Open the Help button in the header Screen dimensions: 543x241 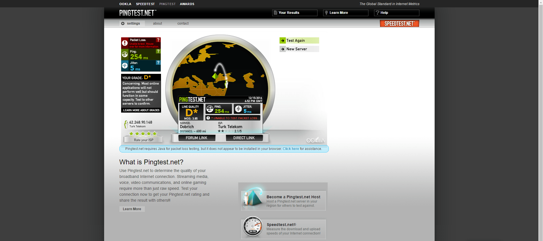[397, 13]
